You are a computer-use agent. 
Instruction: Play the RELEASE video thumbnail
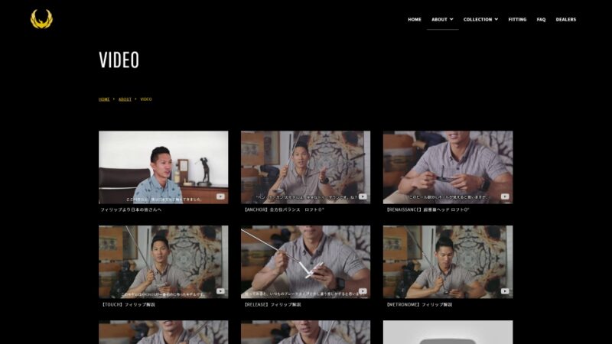pos(305,261)
